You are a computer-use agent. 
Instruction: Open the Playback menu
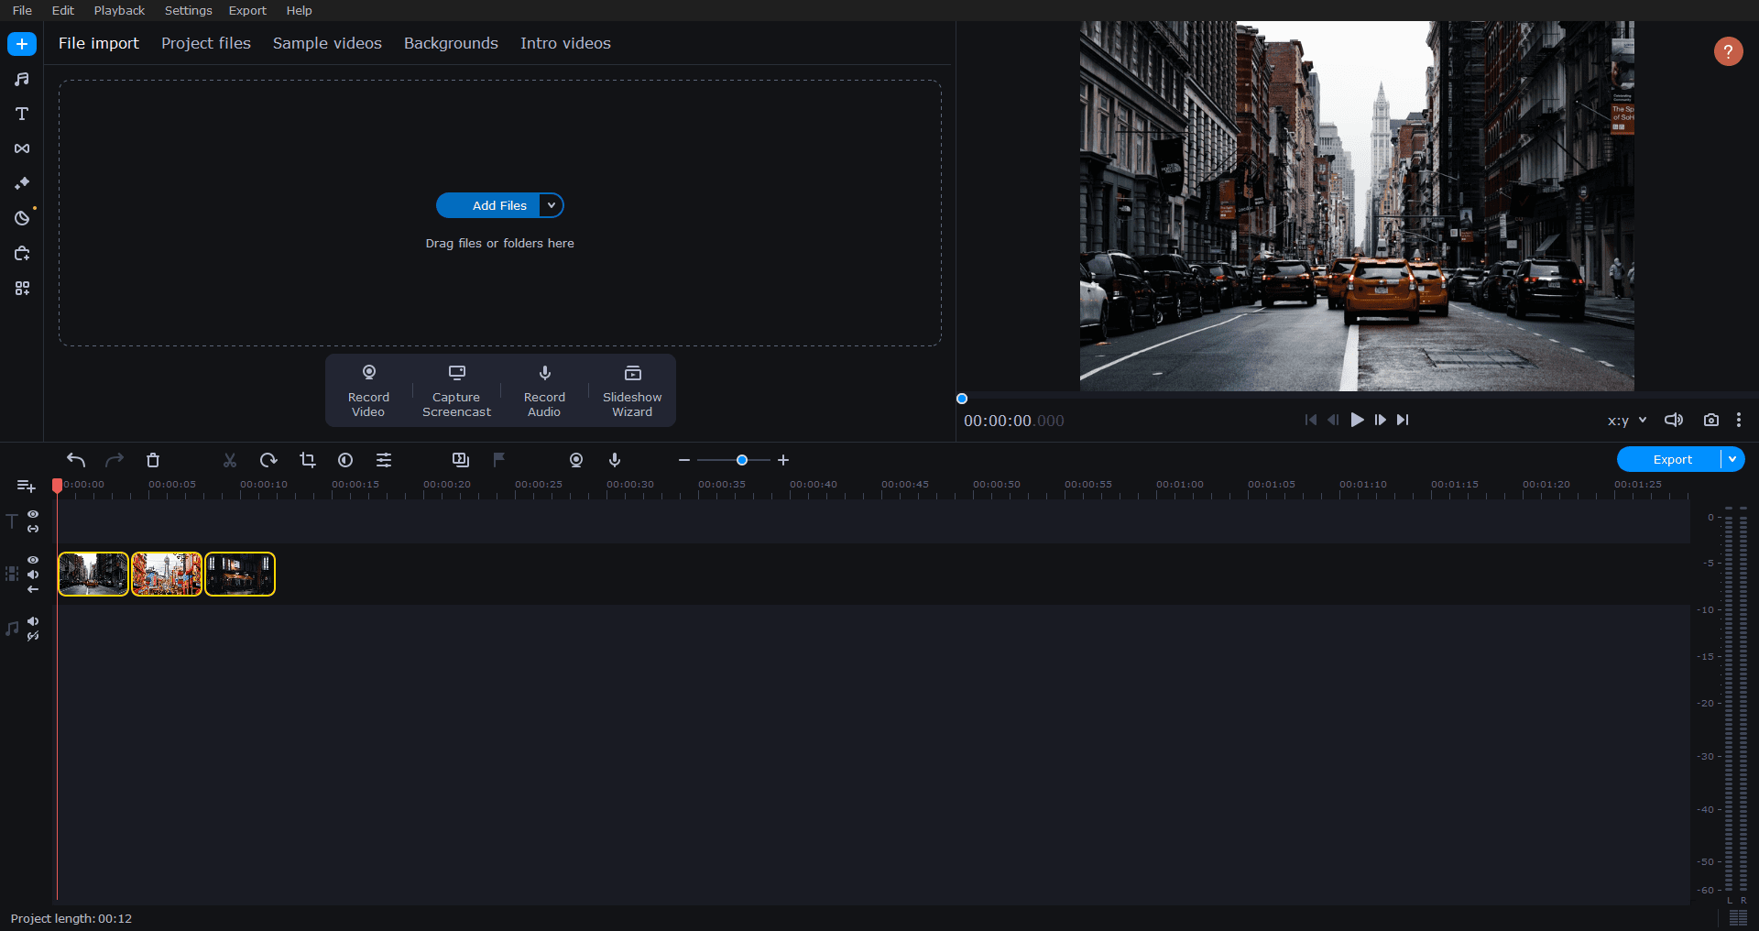coord(119,10)
